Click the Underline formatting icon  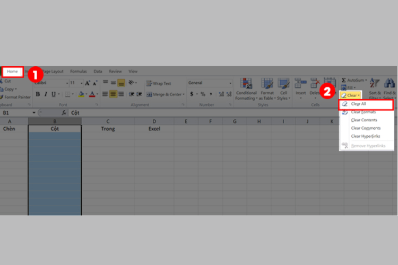[54, 94]
